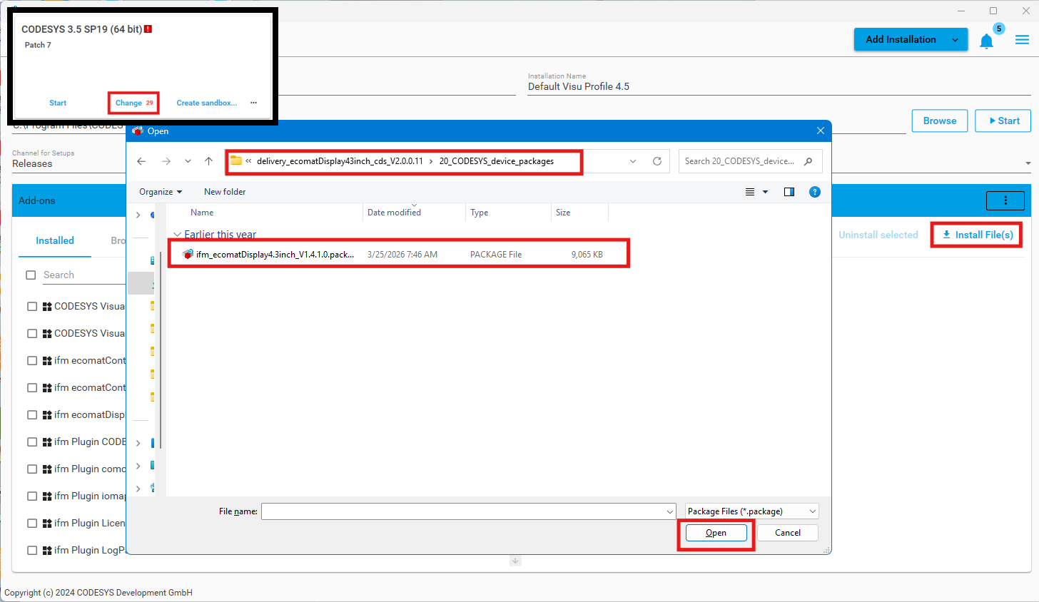Sort files by the Date modified column
This screenshot has height=602, width=1039.
[394, 213]
